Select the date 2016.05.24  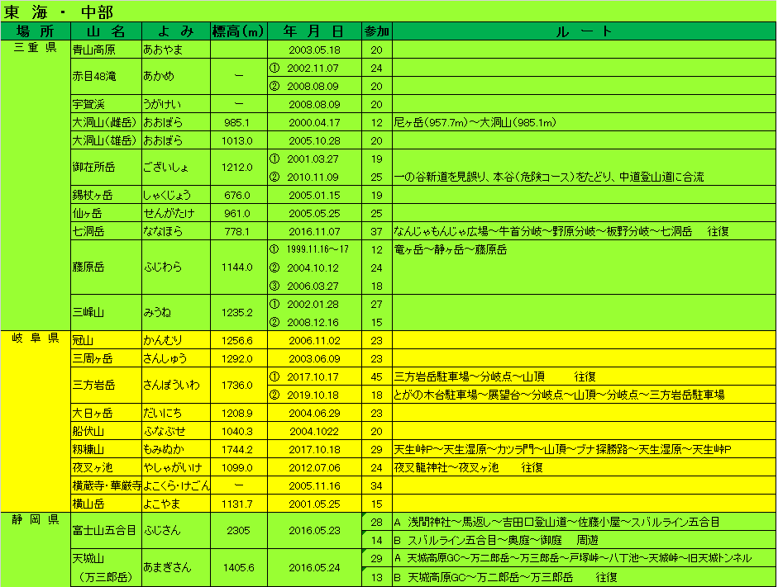click(x=314, y=568)
